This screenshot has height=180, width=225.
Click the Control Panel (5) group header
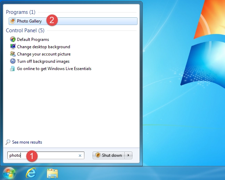coord(25,31)
